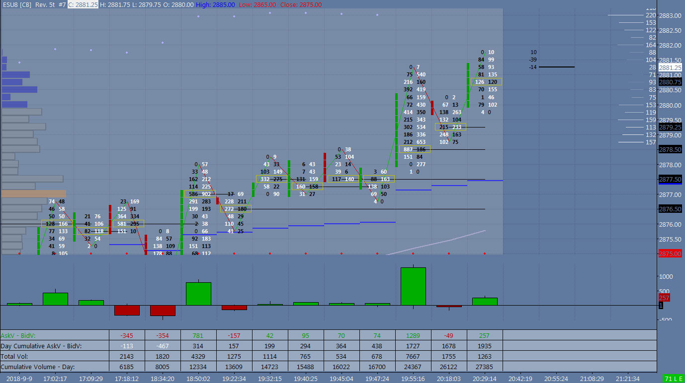
Task: Click the red 2875.00 price marker
Action: coord(670,254)
